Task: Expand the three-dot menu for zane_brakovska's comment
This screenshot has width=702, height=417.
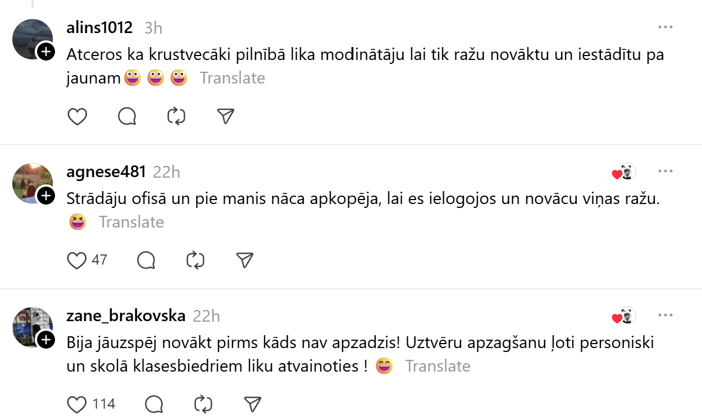Action: pos(665,315)
